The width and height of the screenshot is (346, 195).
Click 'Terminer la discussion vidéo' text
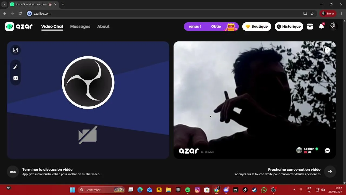(x=48, y=170)
